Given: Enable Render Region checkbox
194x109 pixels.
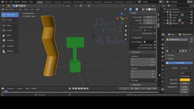Looking at the screenshot, I should [155, 33].
